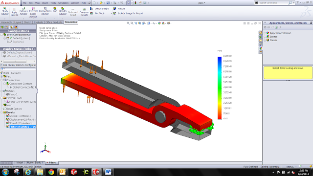Viewport: 313px width, 176px height.
Task: Click the FOS color legend bar
Action: click(220, 88)
